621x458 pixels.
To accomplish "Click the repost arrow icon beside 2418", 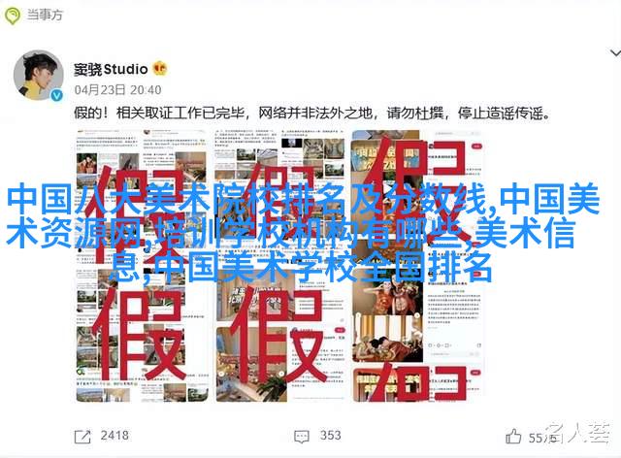I will point(82,437).
